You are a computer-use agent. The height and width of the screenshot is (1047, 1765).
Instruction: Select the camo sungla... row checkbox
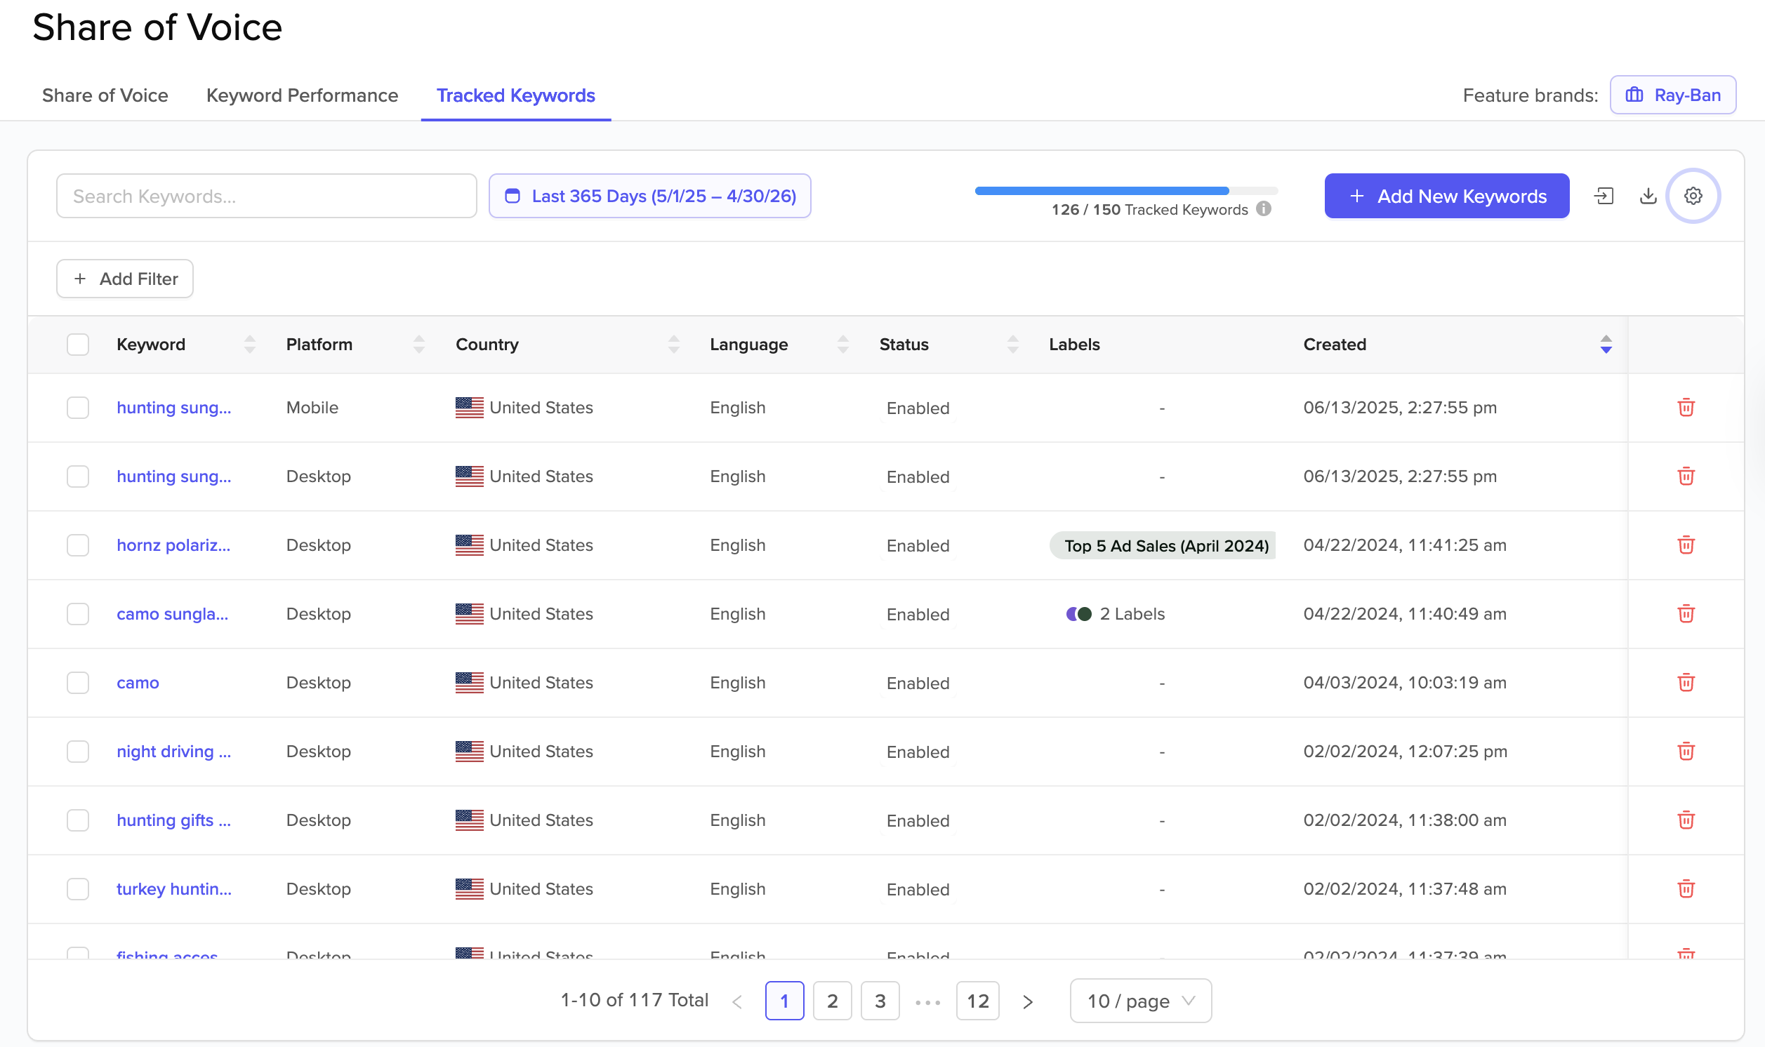(78, 614)
